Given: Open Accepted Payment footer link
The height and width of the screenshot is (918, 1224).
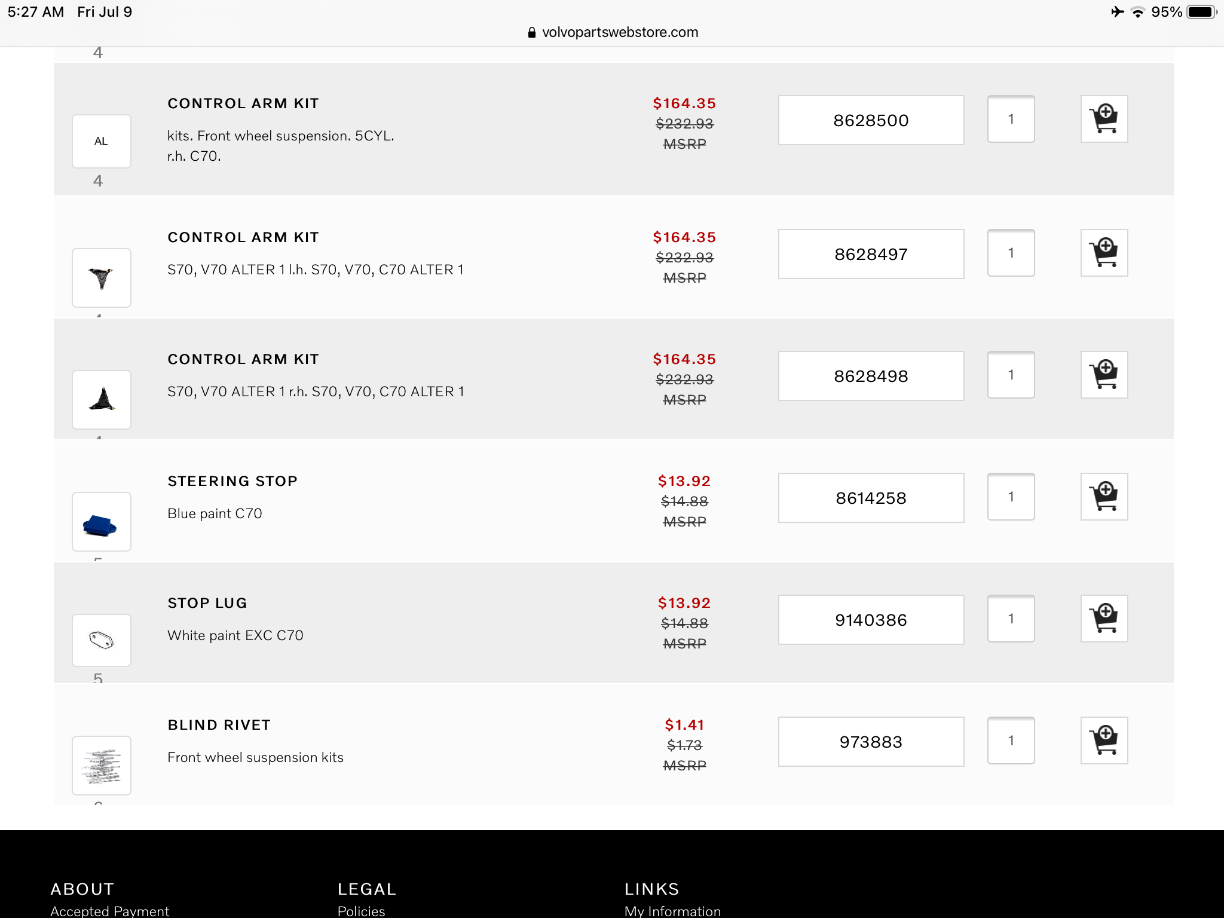Looking at the screenshot, I should [x=110, y=911].
